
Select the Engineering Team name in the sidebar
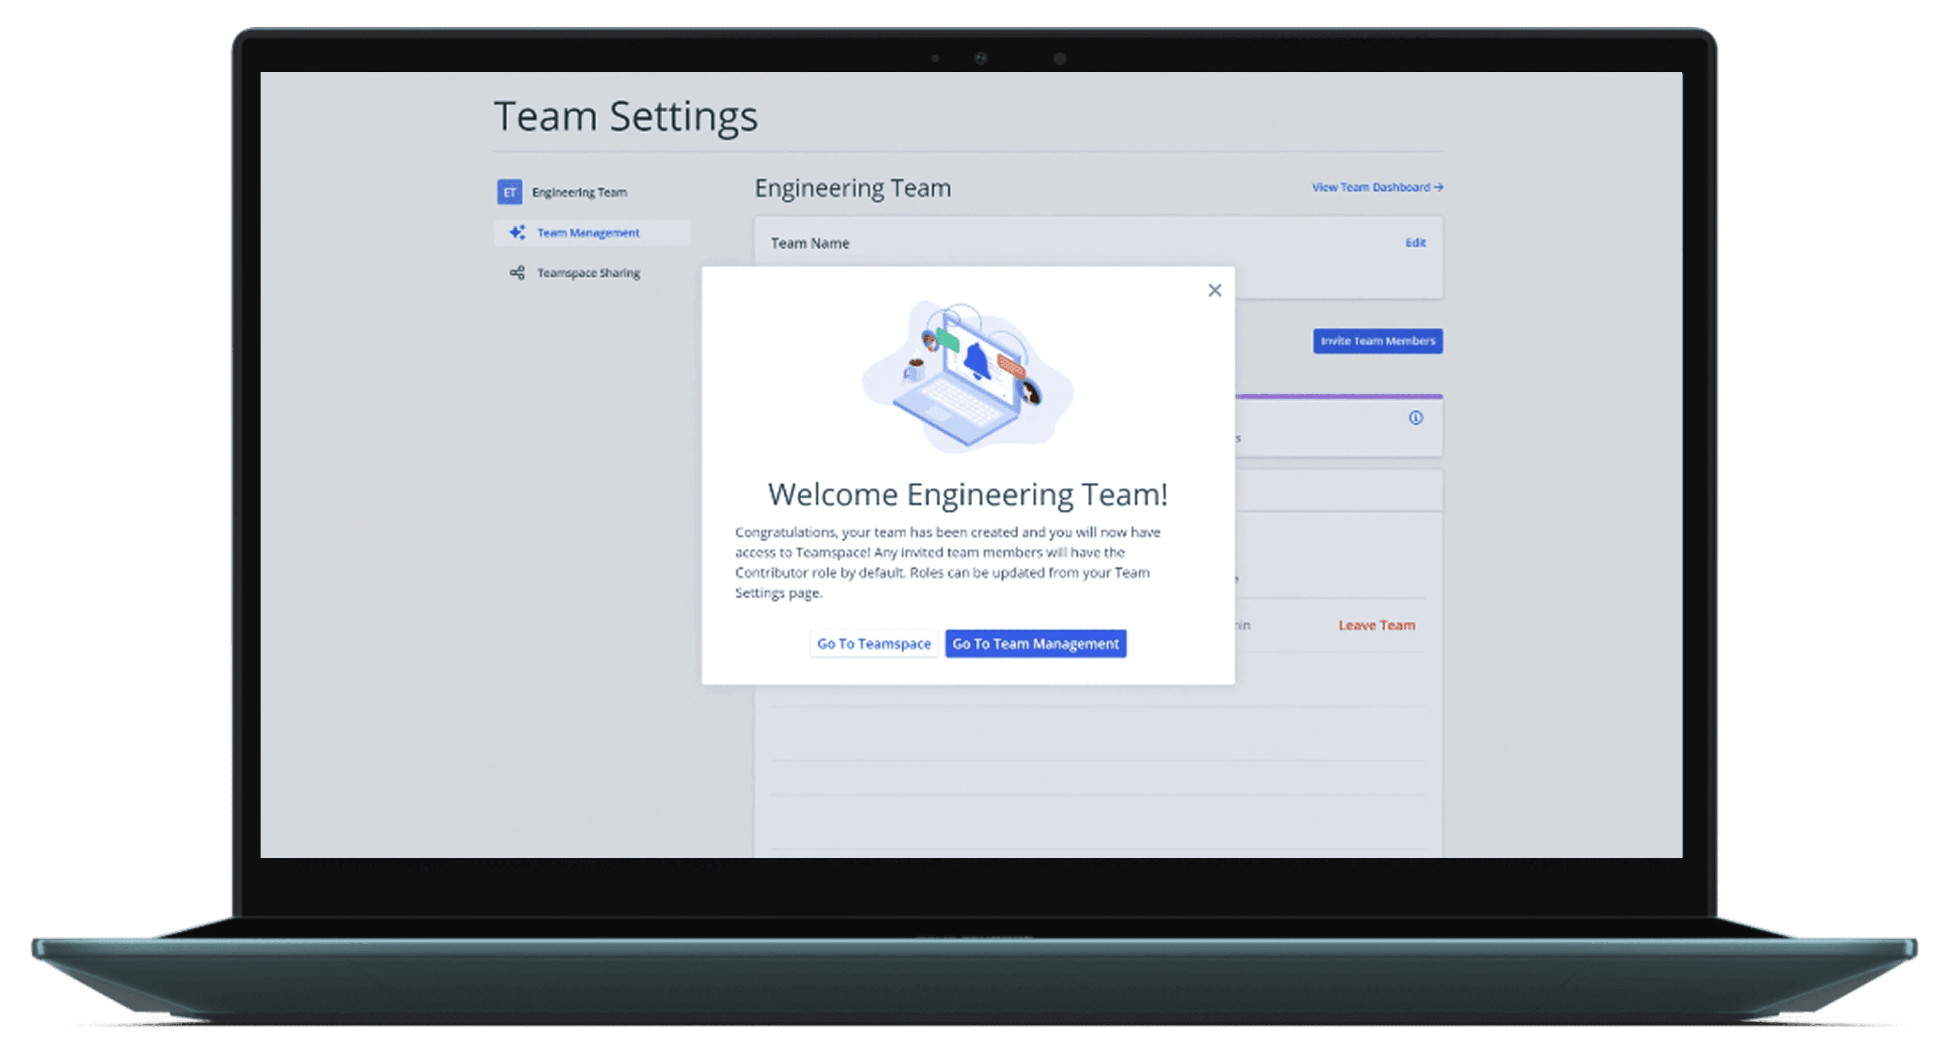click(579, 192)
